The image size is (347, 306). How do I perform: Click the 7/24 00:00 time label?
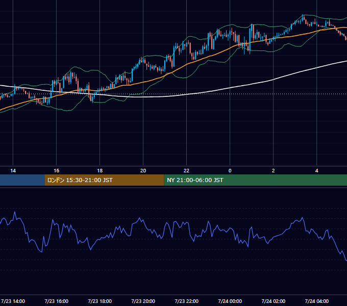click(x=230, y=301)
